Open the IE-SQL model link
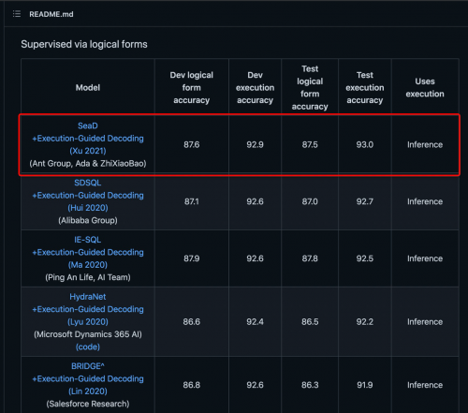Image resolution: width=468 pixels, height=413 pixels. coord(88,240)
